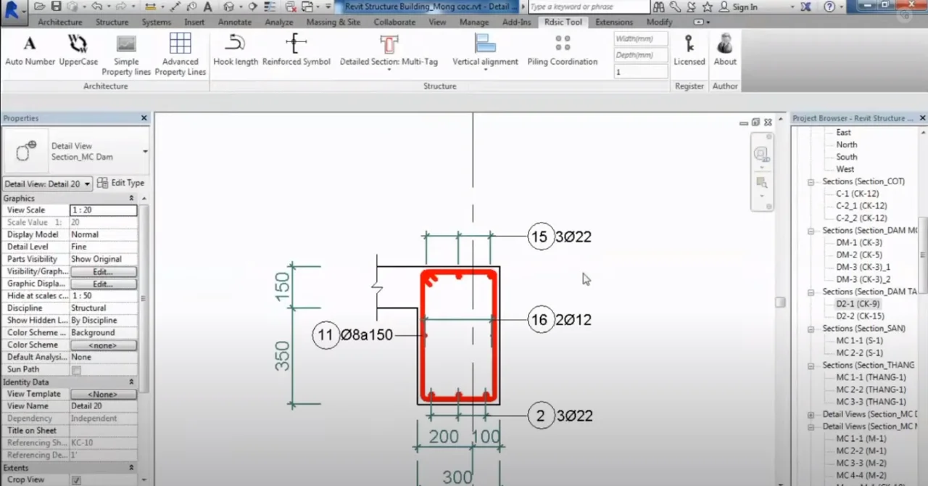Click the keyword search box
This screenshot has width=928, height=486.
tap(589, 7)
